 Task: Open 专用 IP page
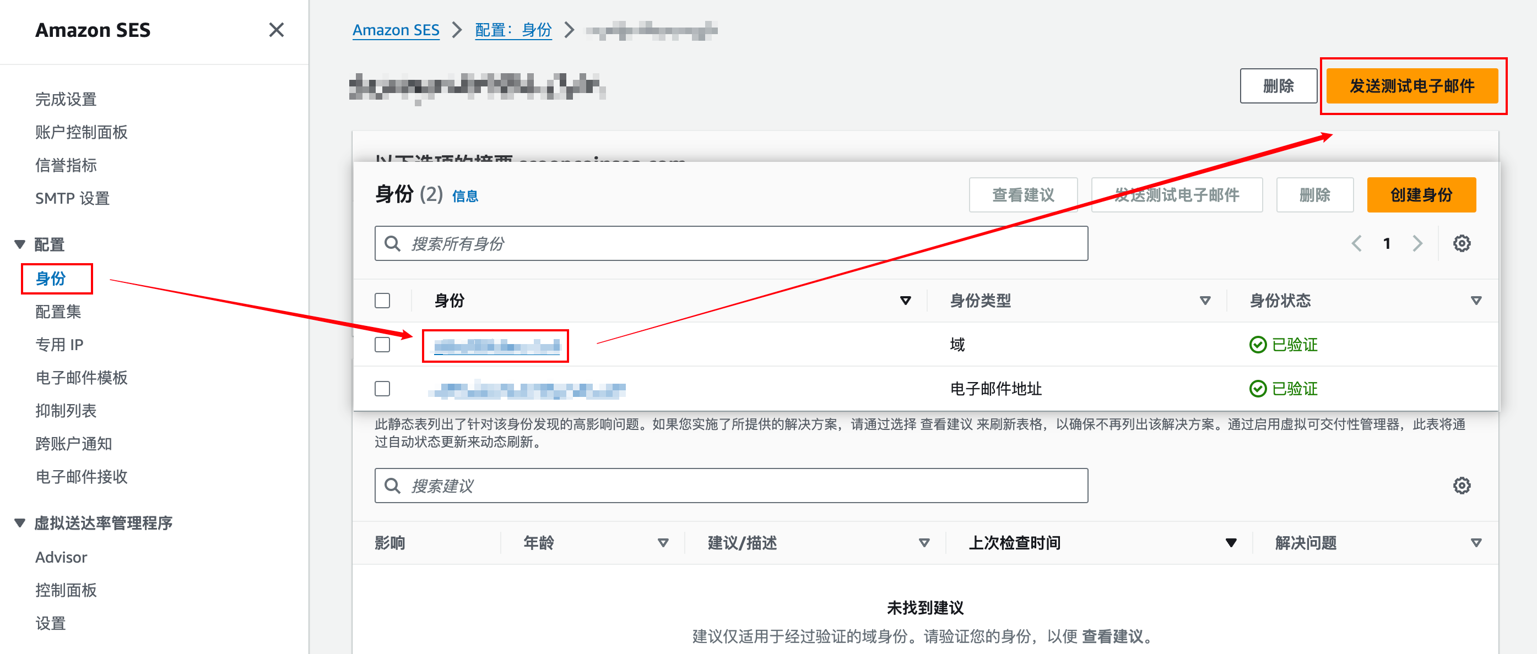tap(59, 345)
